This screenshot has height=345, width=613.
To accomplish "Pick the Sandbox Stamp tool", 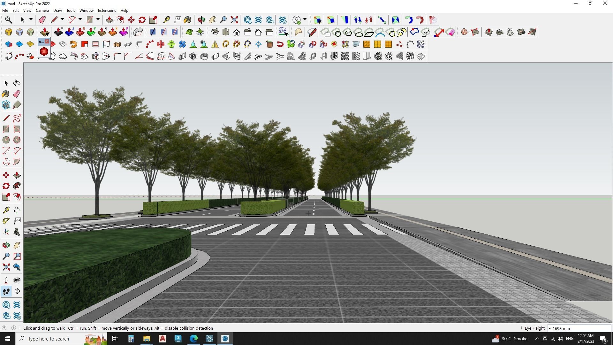I will coord(500,32).
